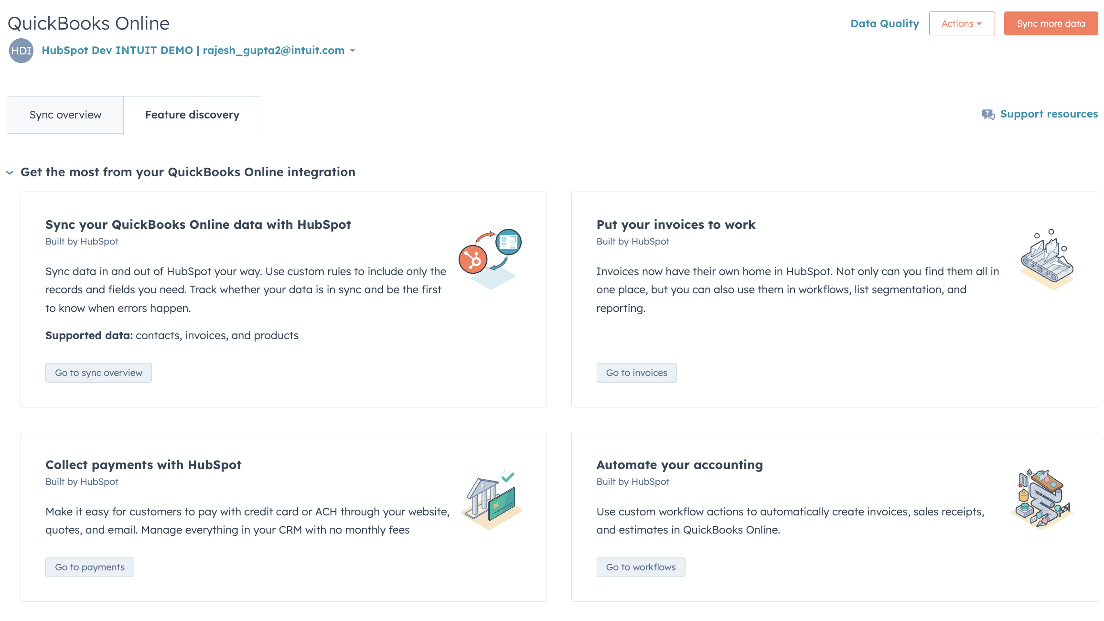Switch to the Sync overview tab
Screen dimensions: 1104x621
click(65, 115)
